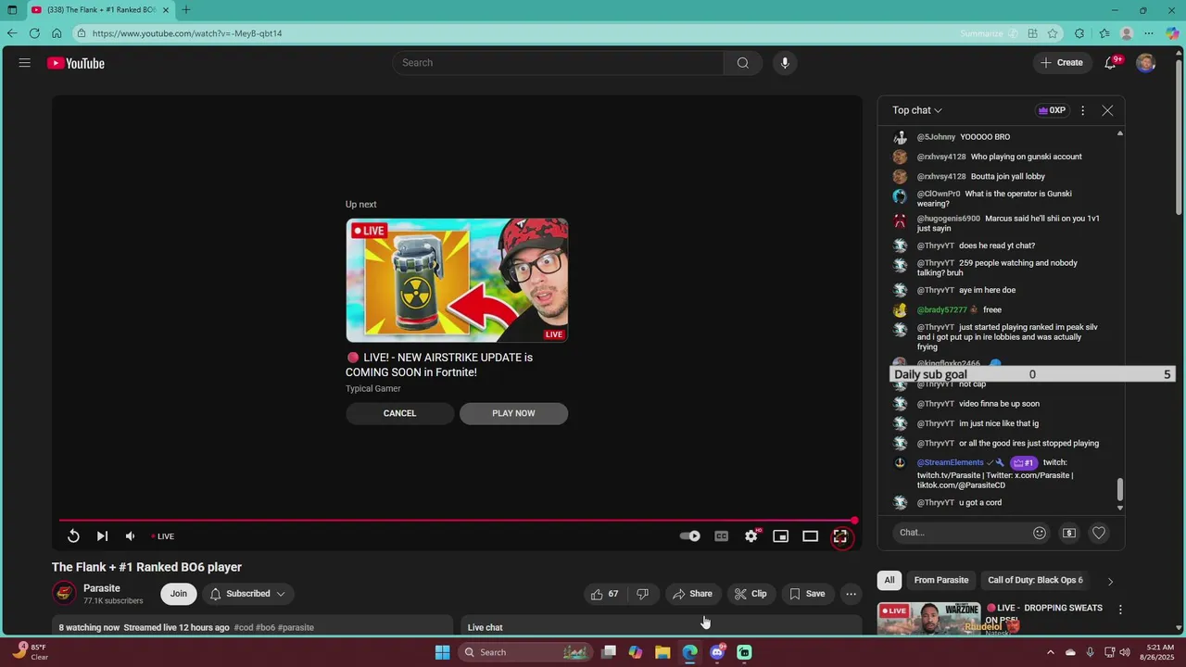Open Discord from the taskbar

point(717,652)
